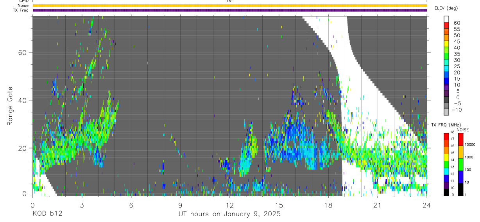Click the orange segment of the NOISE color bar

(x=460, y=152)
